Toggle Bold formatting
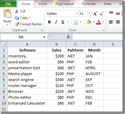The height and width of the screenshot is (114, 125). (x=49, y=22)
